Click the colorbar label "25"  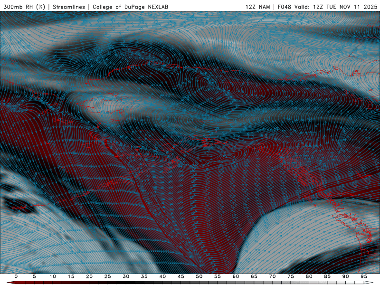point(108,276)
